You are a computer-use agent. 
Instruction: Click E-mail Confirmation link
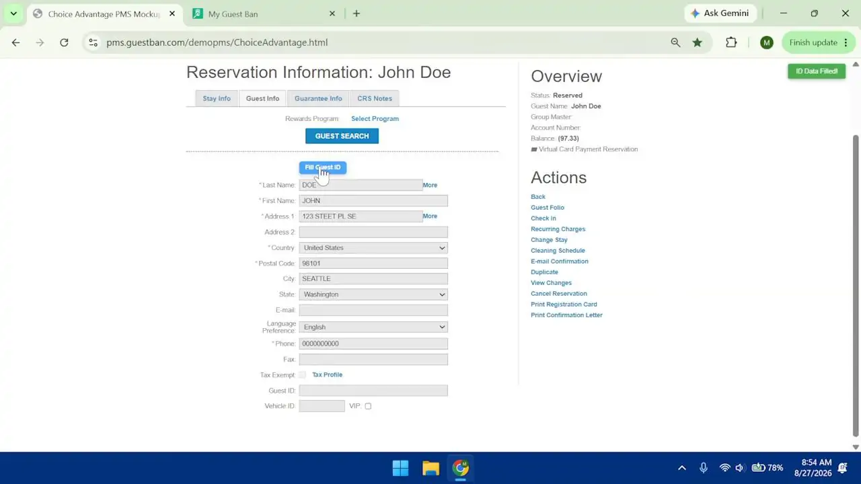(560, 261)
